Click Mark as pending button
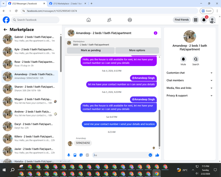 point(91,50)
